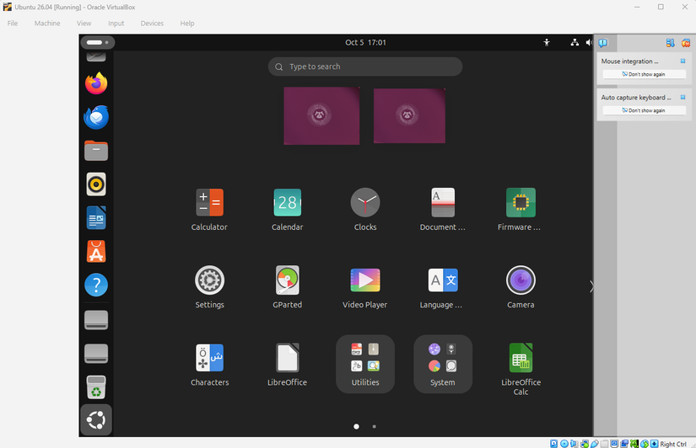This screenshot has width=696, height=448.
Task: Open the Clocks app
Action: point(364,209)
